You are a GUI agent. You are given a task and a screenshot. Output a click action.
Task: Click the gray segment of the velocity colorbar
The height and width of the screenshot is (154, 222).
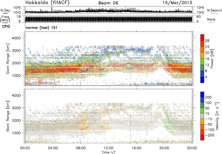[x=202, y=116]
